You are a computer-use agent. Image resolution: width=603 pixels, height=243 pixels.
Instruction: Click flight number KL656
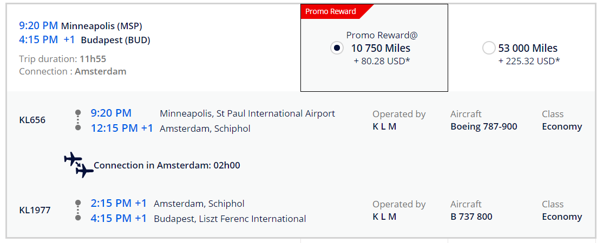[32, 120]
